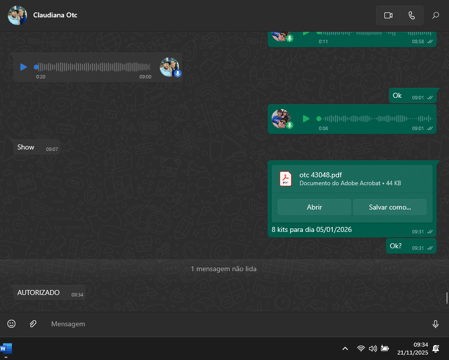Viewport: 449px width, 360px height.
Task: Open Claudiana Otc contact profile picture
Action: coord(17,15)
